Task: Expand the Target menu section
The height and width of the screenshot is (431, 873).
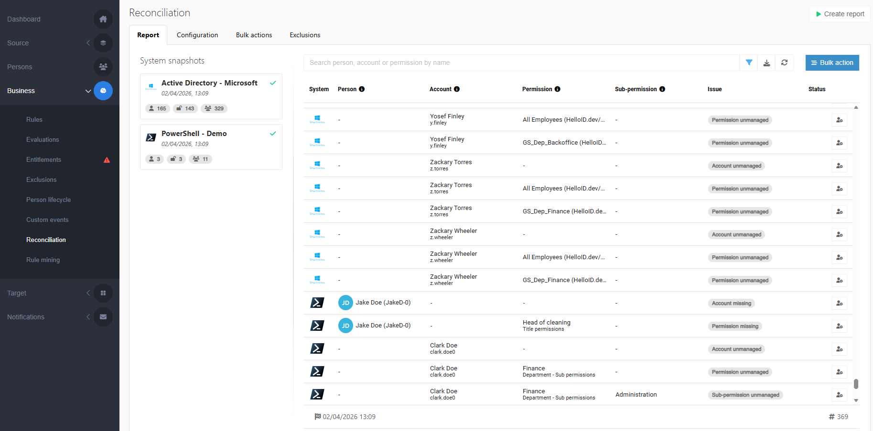Action: click(88, 293)
